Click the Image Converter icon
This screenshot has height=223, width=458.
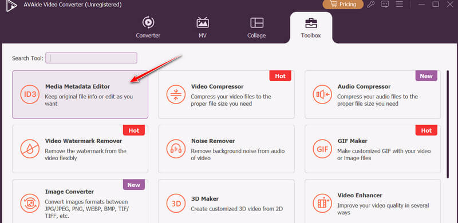(30, 203)
